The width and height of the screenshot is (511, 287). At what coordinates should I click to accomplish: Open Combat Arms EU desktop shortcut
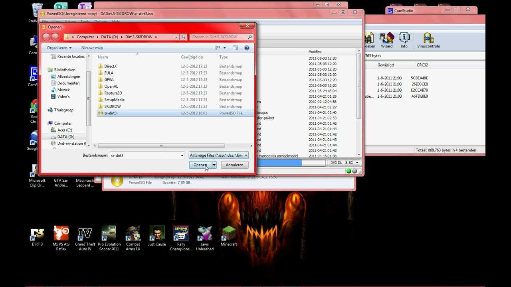click(x=133, y=239)
